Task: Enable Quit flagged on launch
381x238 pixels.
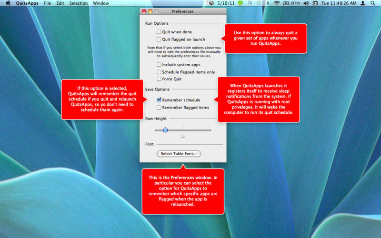Action: (159, 39)
